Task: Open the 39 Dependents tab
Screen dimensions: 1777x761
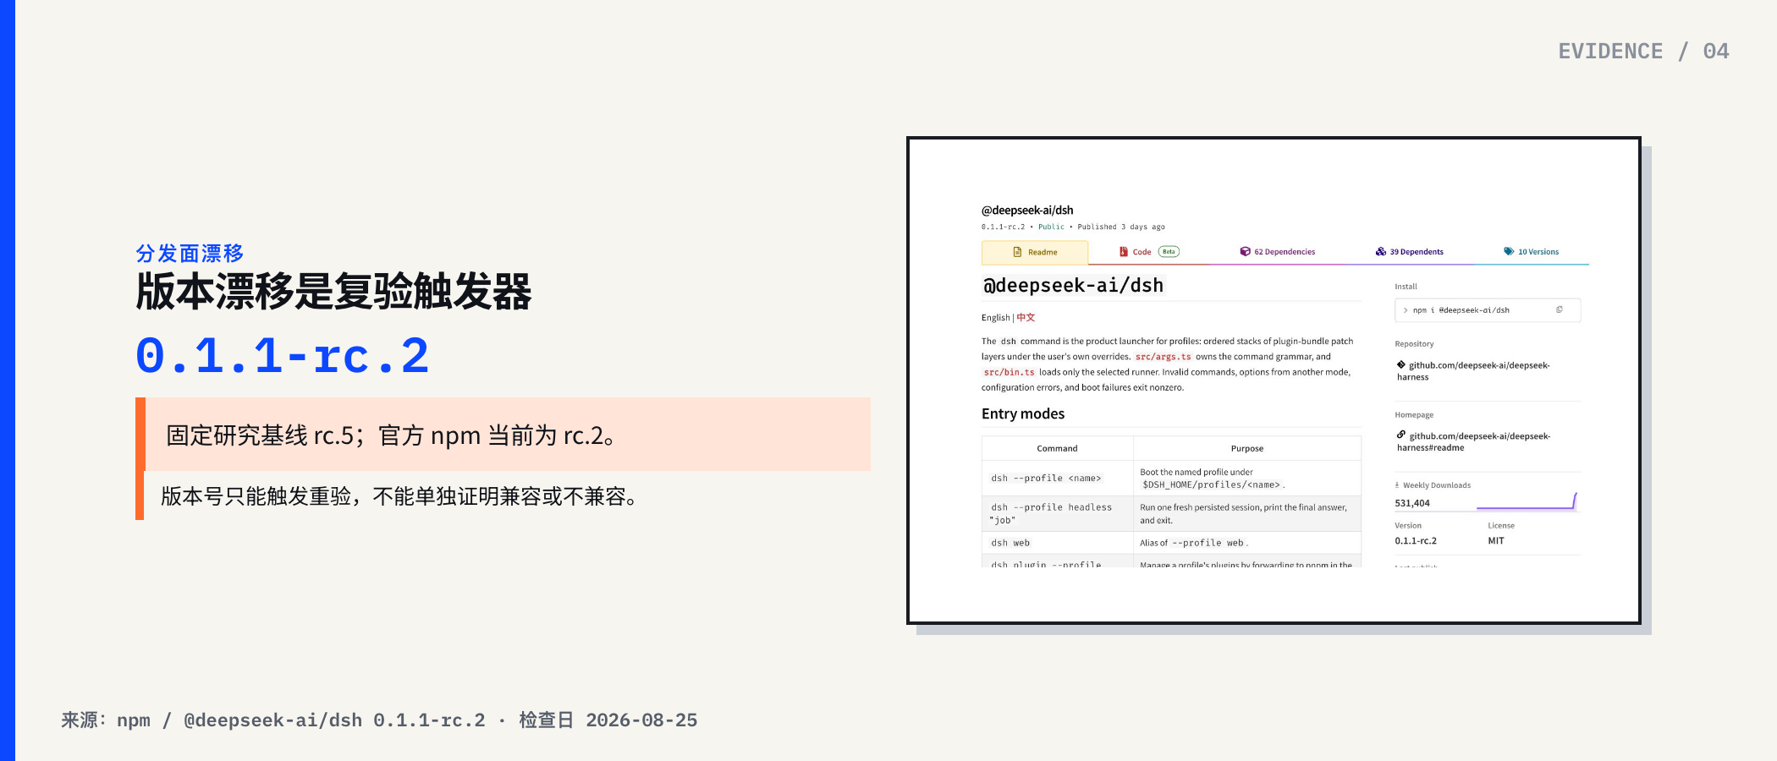Action: pyautogui.click(x=1410, y=252)
